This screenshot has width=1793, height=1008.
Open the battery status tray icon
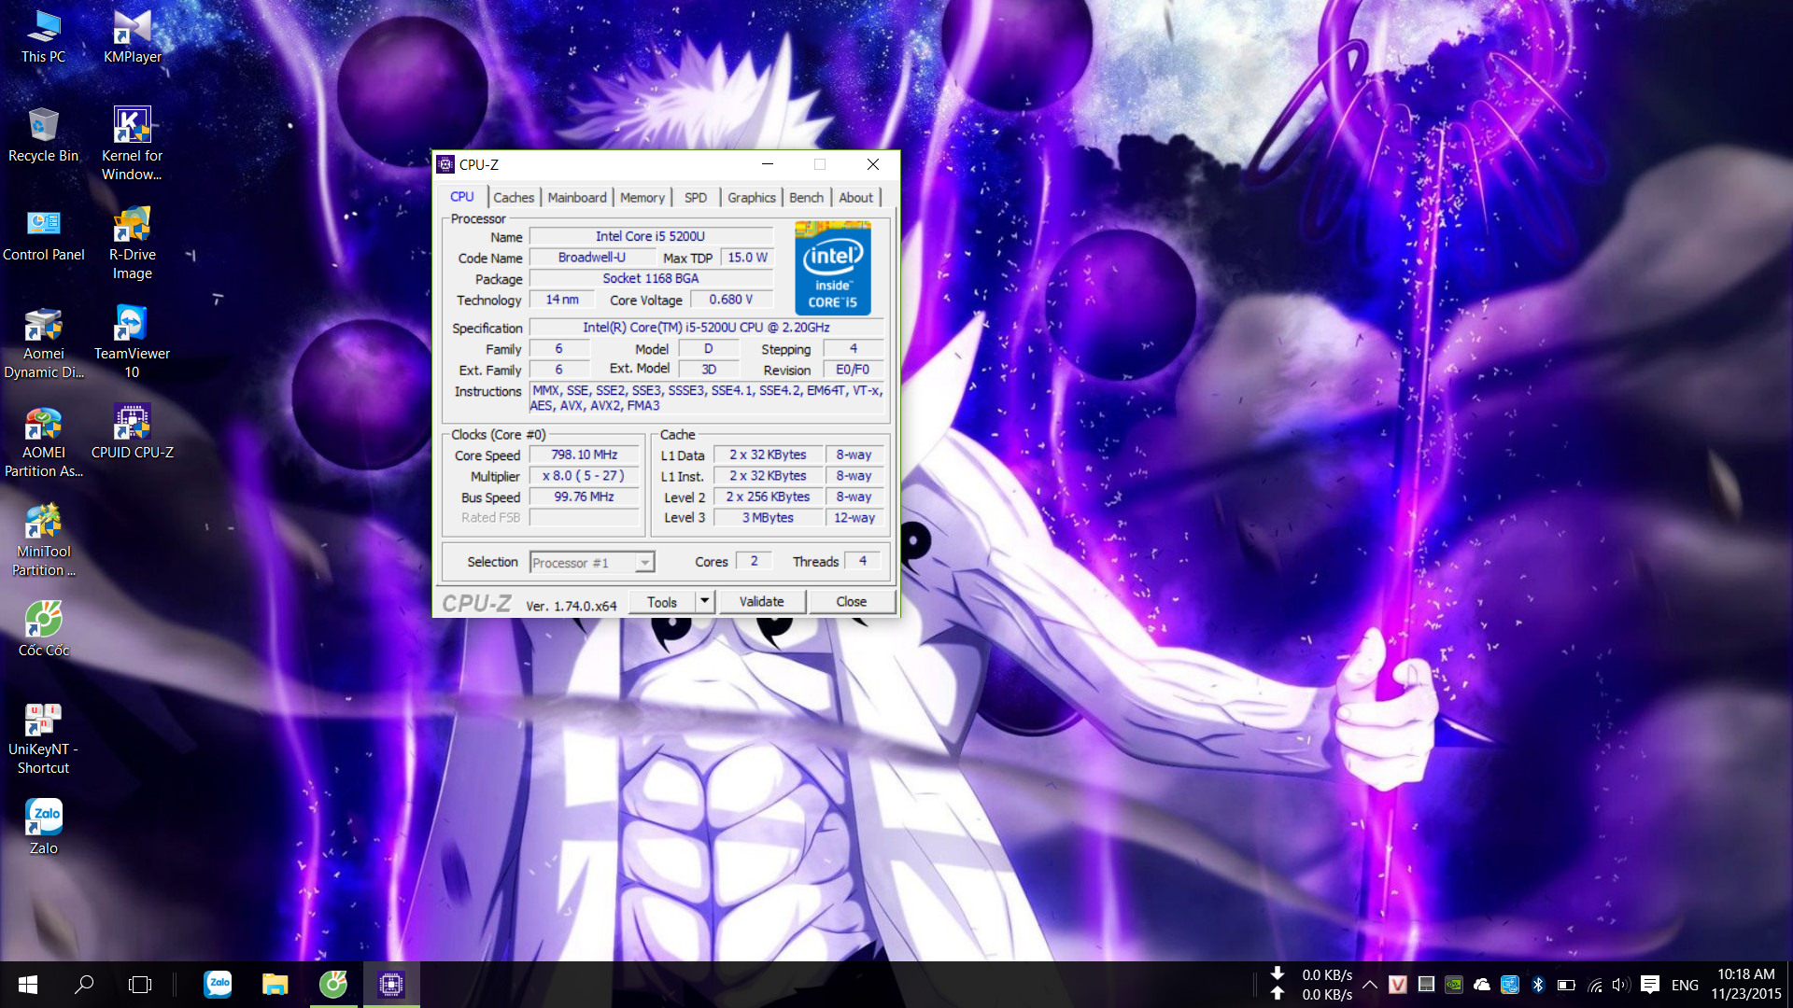[1566, 985]
